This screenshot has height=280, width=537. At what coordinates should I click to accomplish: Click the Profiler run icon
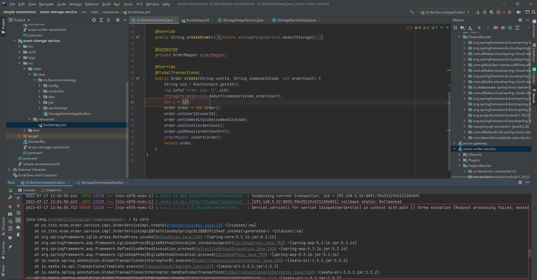(x=499, y=12)
